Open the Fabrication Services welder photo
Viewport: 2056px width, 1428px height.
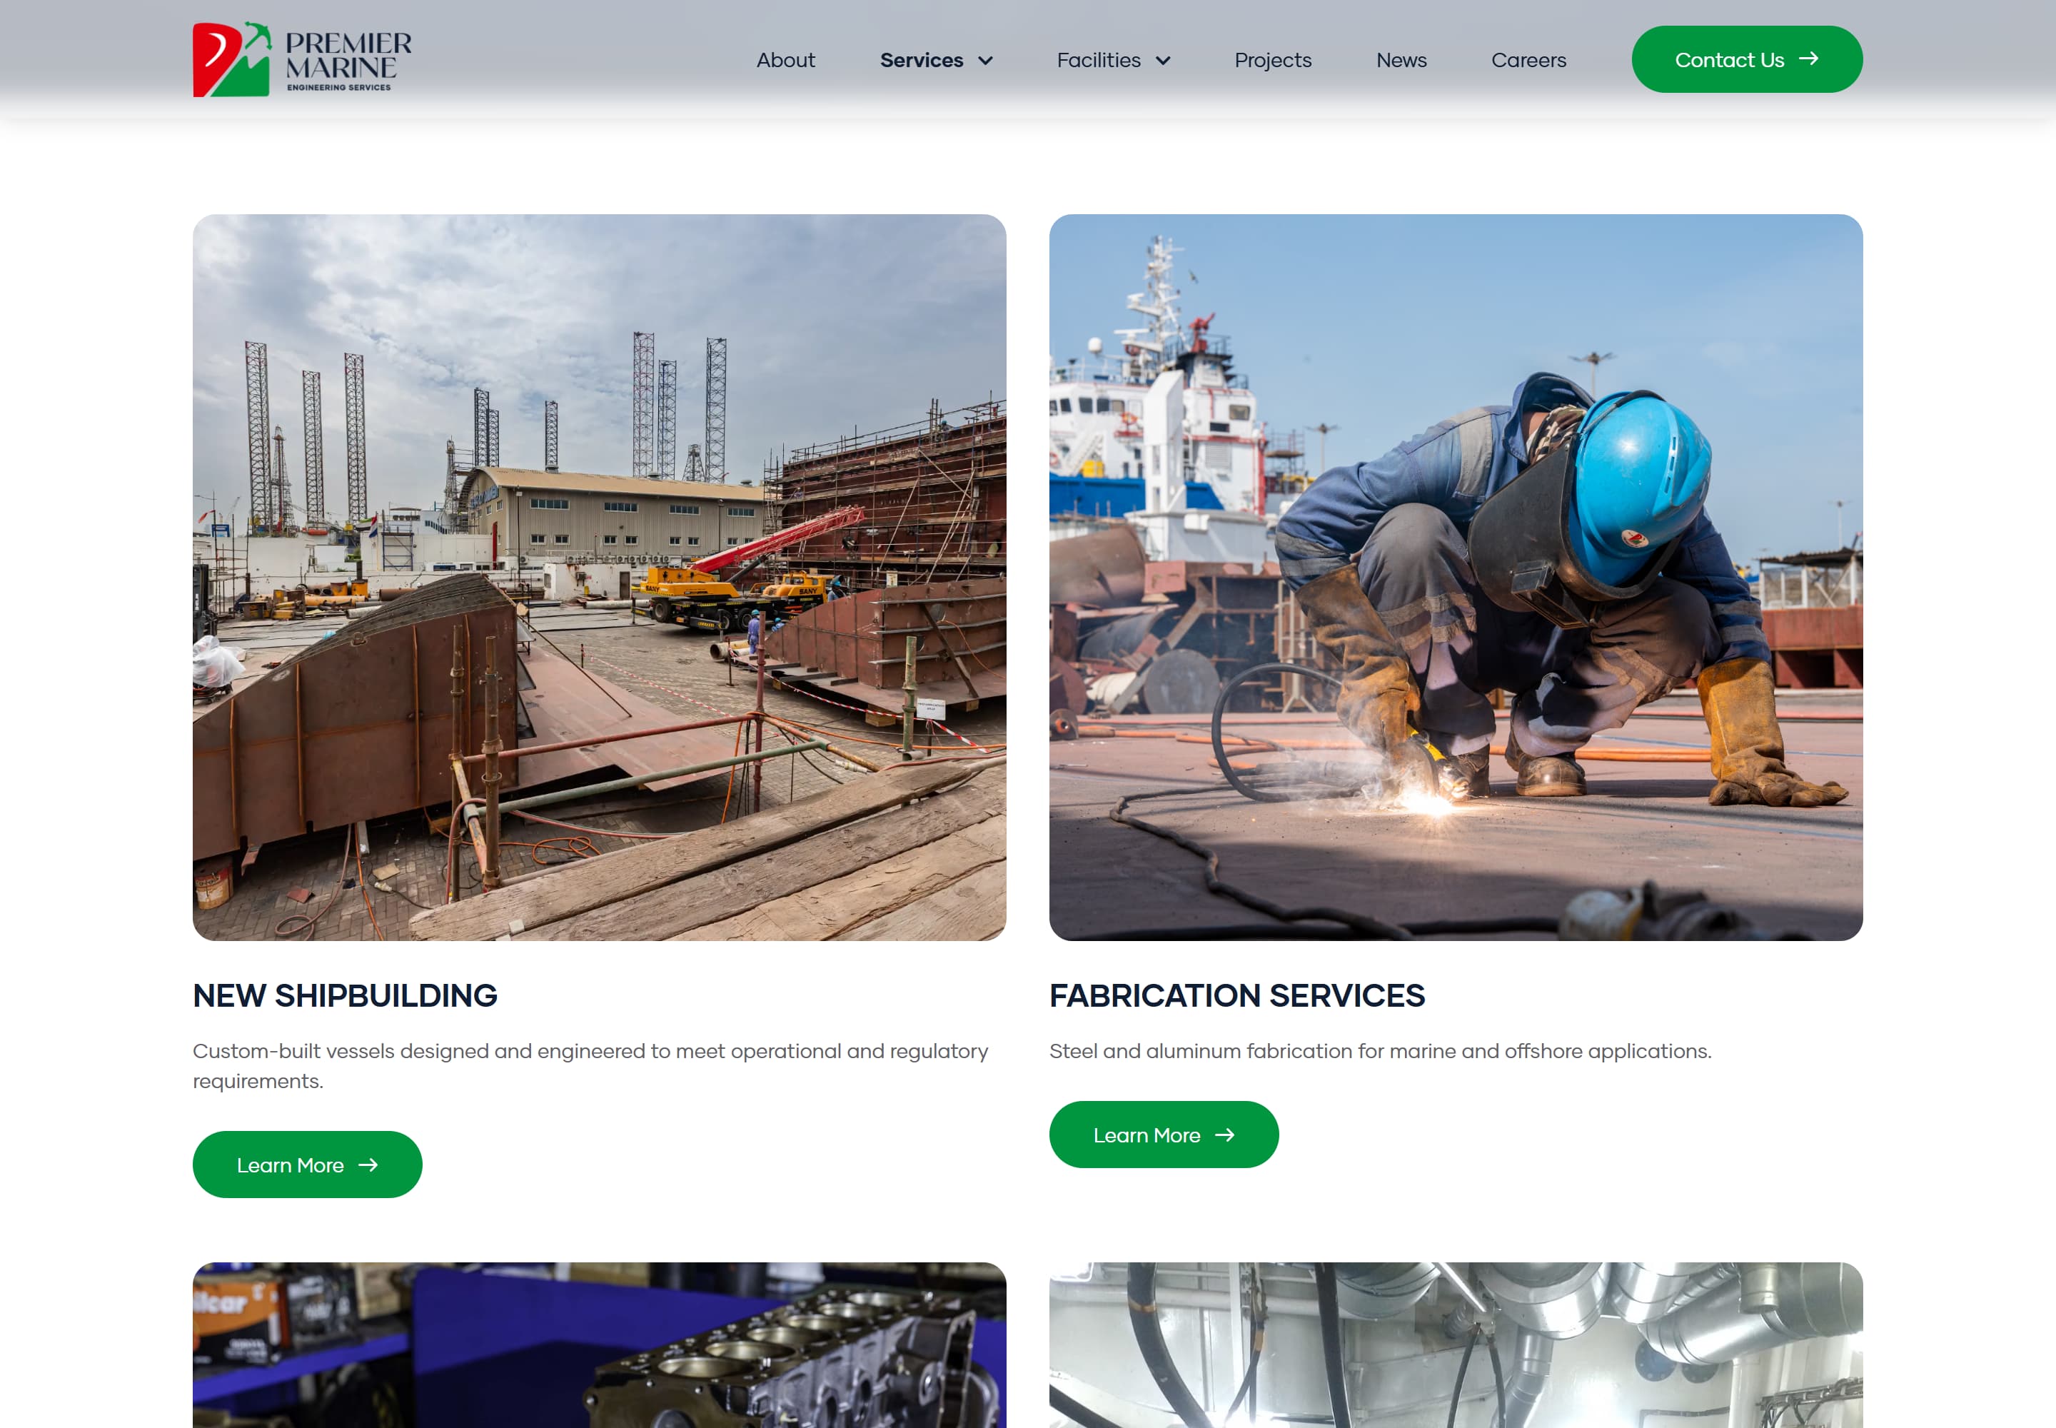pos(1456,577)
